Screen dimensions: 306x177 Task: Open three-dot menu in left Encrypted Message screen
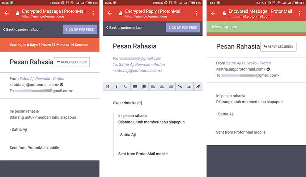(93, 13)
